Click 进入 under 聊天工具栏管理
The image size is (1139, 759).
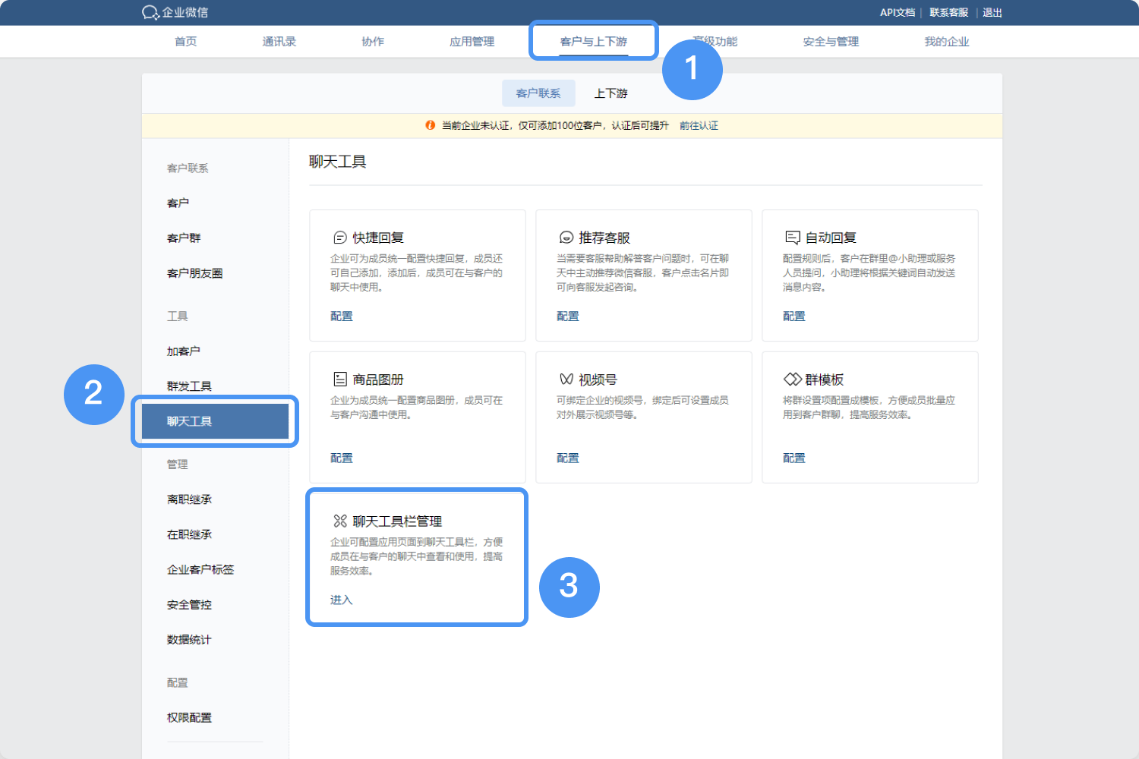342,600
